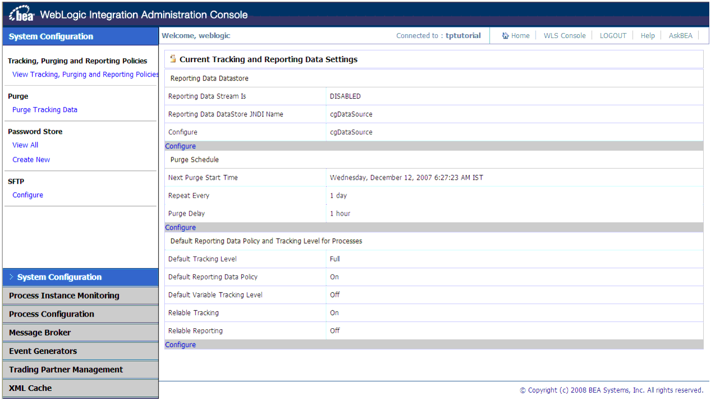Open Home link in top bar
This screenshot has height=401, width=711.
(520, 36)
